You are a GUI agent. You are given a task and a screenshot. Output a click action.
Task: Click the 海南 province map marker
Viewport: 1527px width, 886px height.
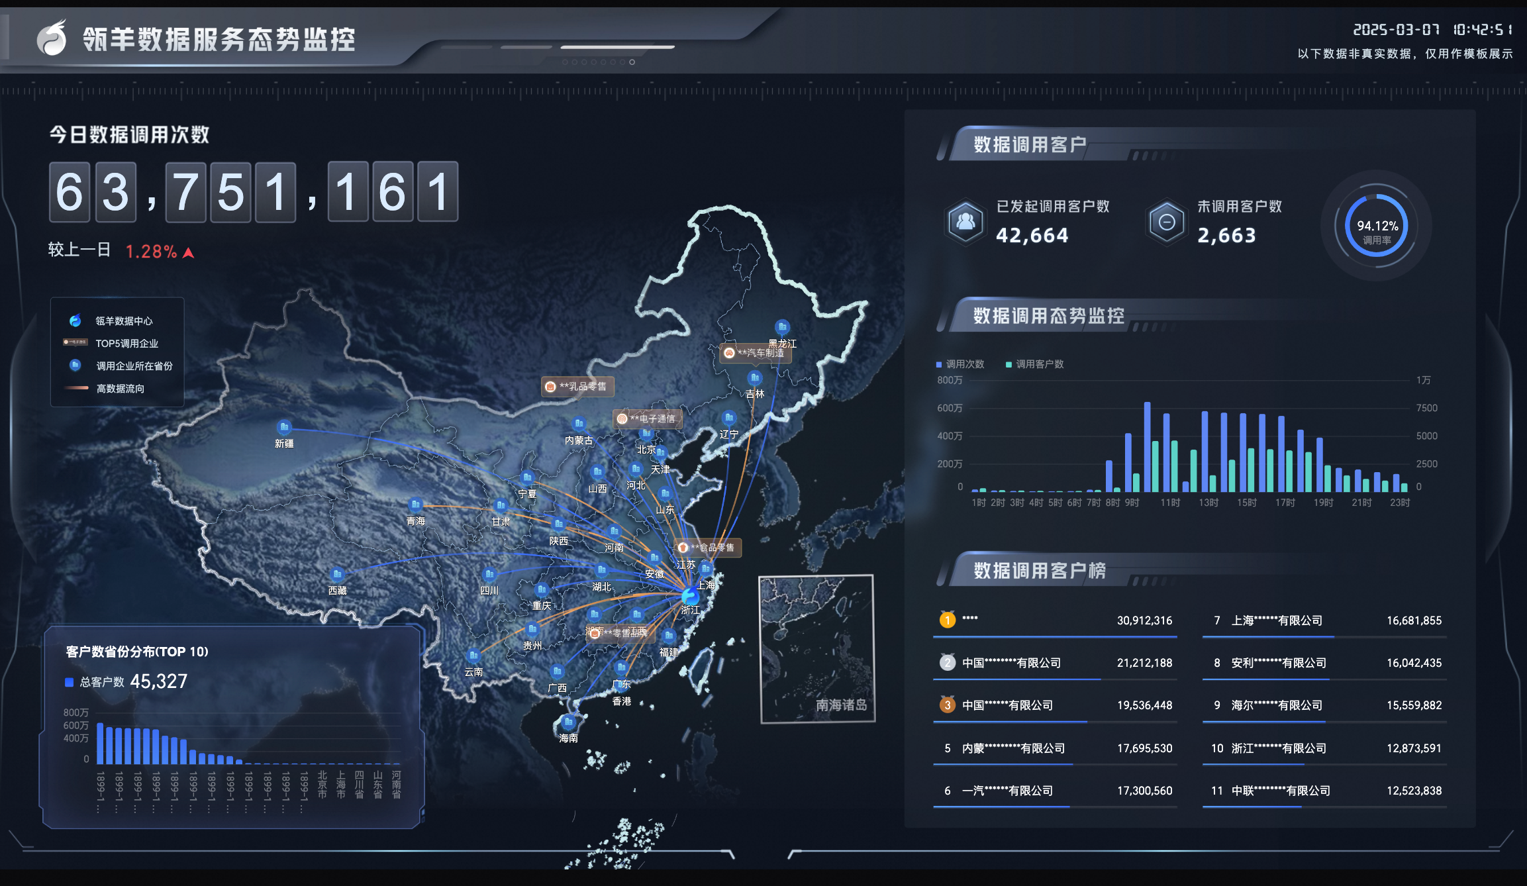pyautogui.click(x=568, y=722)
